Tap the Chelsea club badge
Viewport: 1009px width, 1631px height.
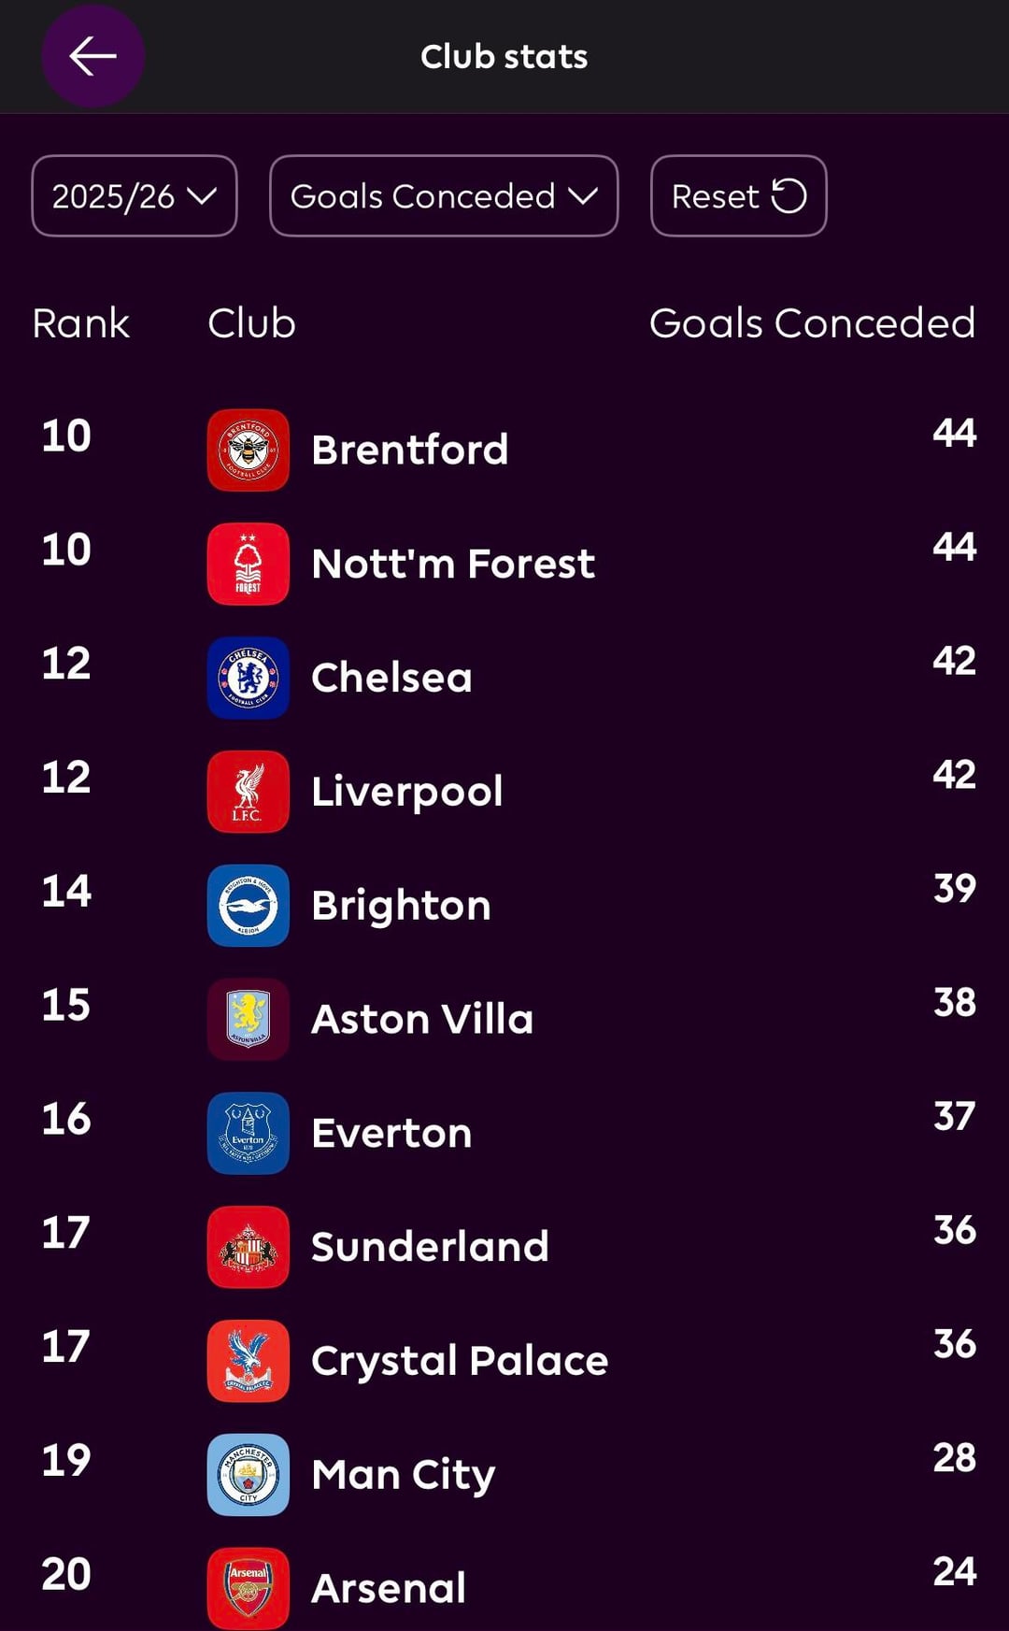(249, 678)
